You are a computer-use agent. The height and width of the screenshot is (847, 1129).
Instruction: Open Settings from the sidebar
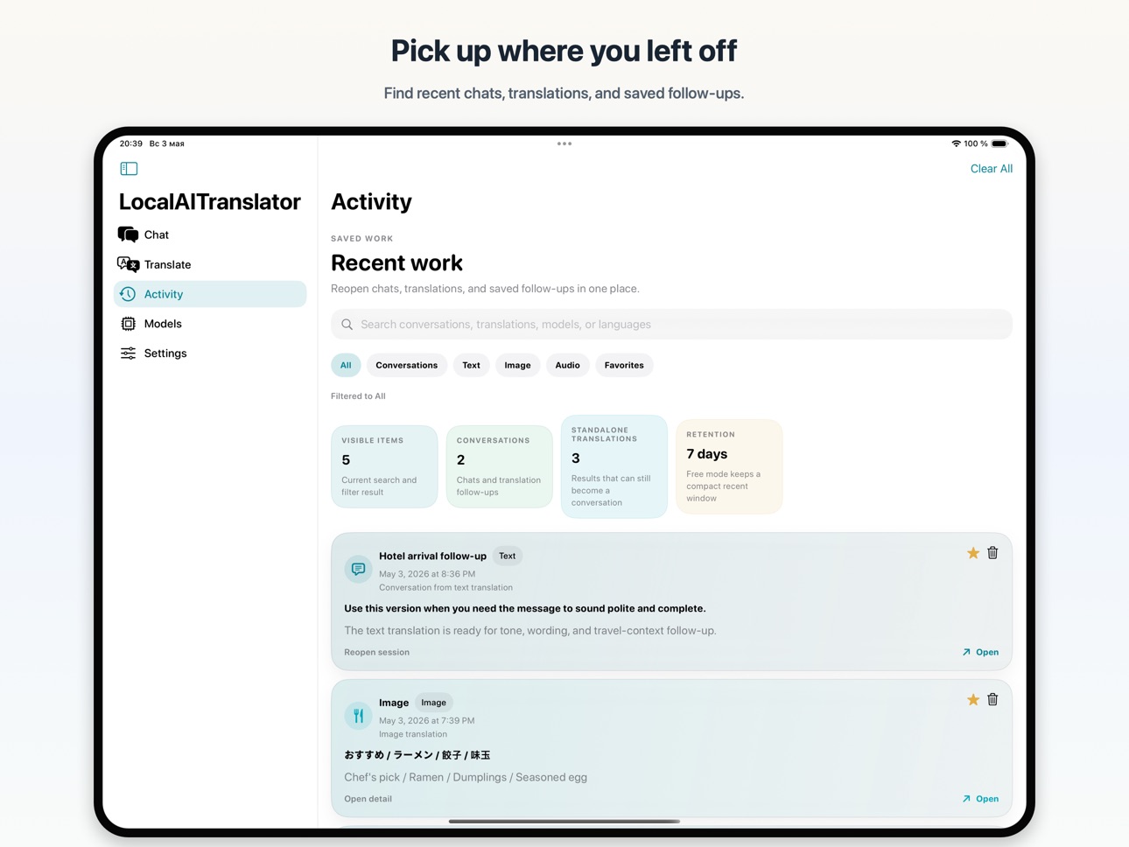210,353
